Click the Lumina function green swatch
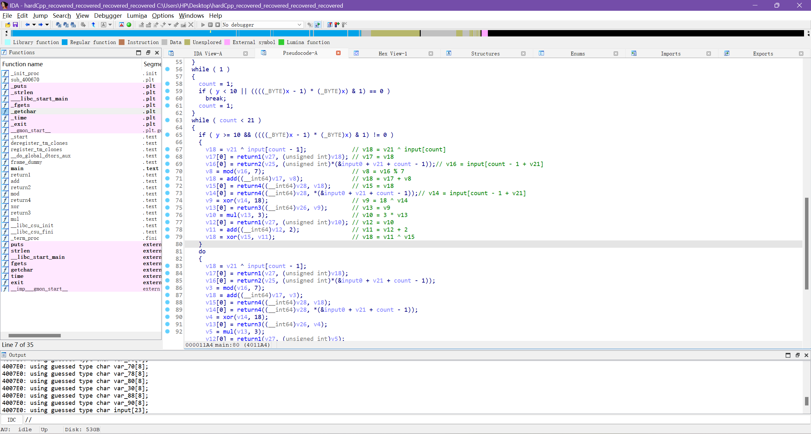The height and width of the screenshot is (434, 811). pos(281,42)
